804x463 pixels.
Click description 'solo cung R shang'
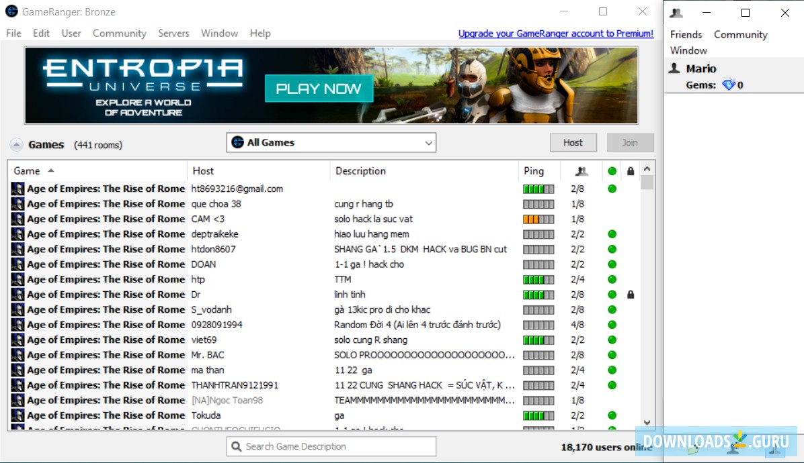pyautogui.click(x=370, y=340)
